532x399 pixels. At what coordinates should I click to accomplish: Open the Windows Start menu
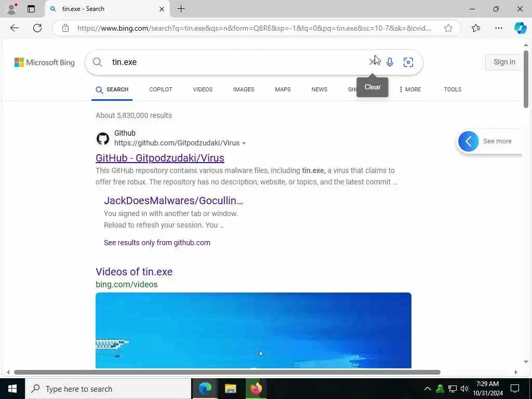[x=12, y=389]
